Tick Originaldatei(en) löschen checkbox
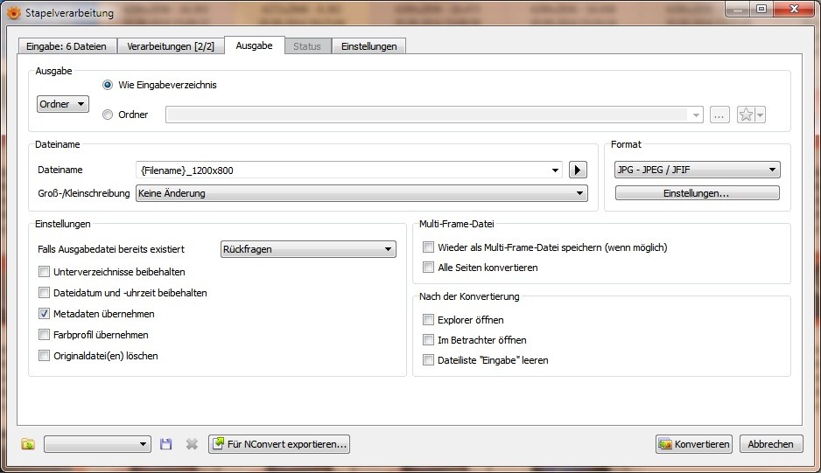The width and height of the screenshot is (821, 473). (x=44, y=356)
